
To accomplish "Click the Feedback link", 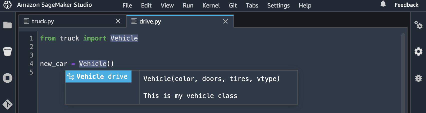I will [x=406, y=5].
